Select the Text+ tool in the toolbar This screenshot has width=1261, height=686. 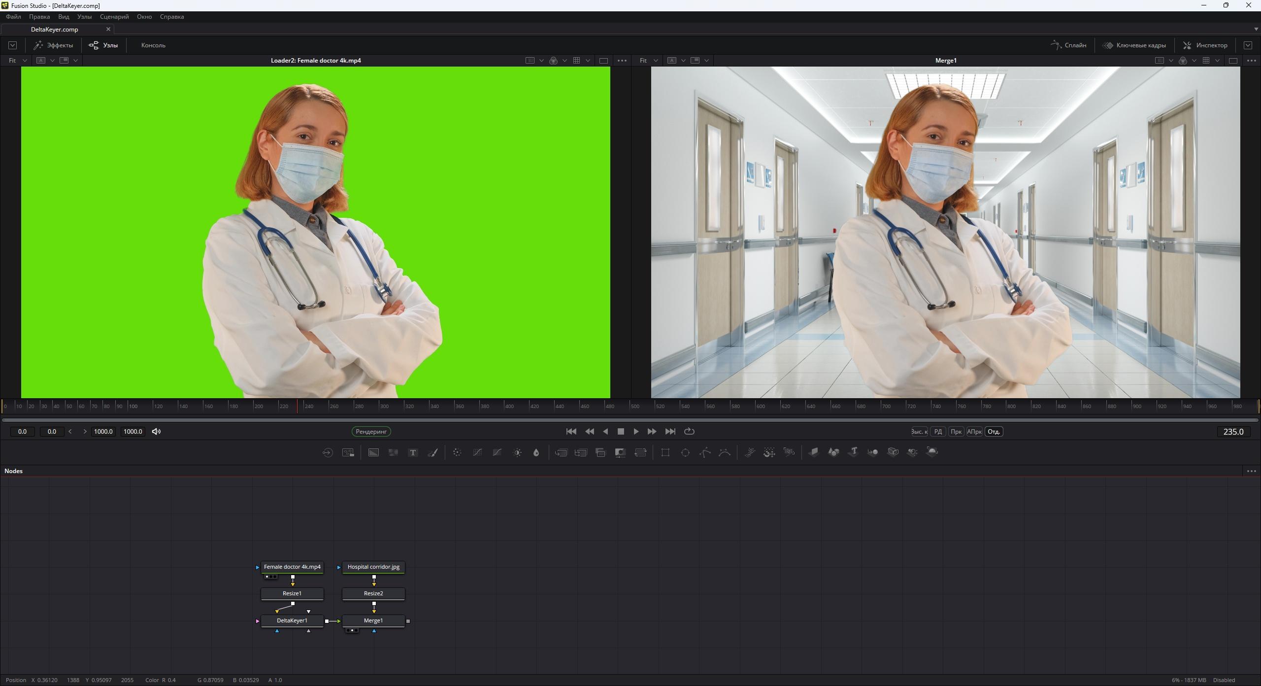click(413, 452)
